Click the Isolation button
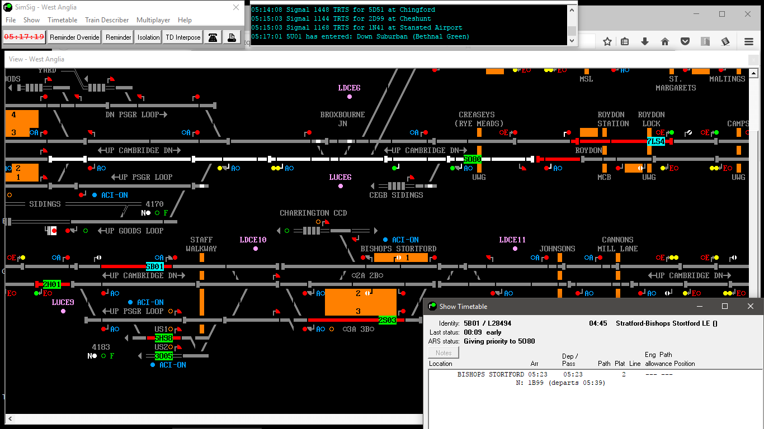This screenshot has height=429, width=764. 148,37
